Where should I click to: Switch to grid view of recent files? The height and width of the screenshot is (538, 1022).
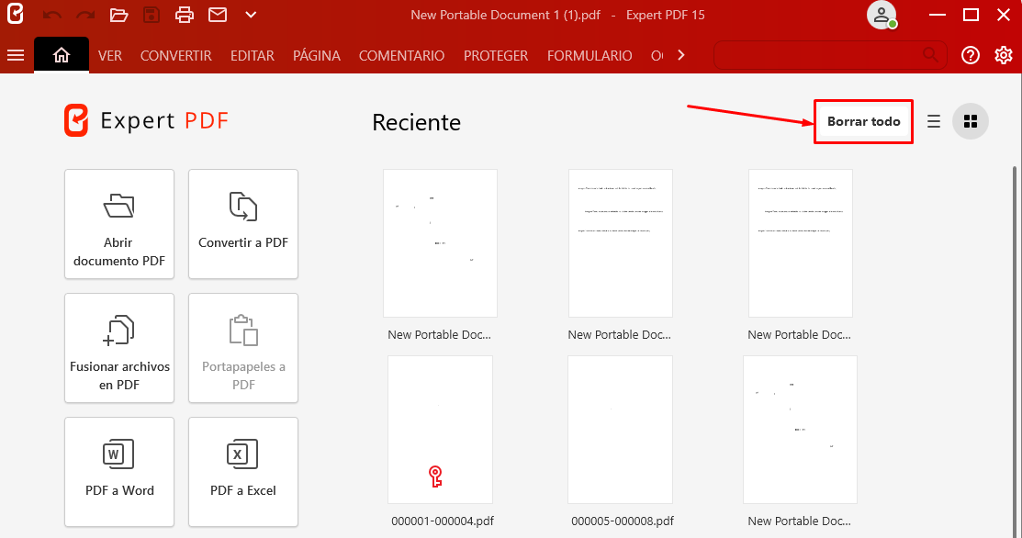click(971, 122)
